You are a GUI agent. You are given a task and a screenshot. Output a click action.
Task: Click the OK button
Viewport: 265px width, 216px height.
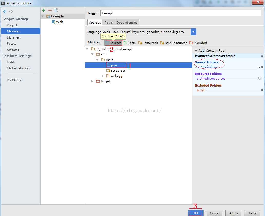coord(196,213)
